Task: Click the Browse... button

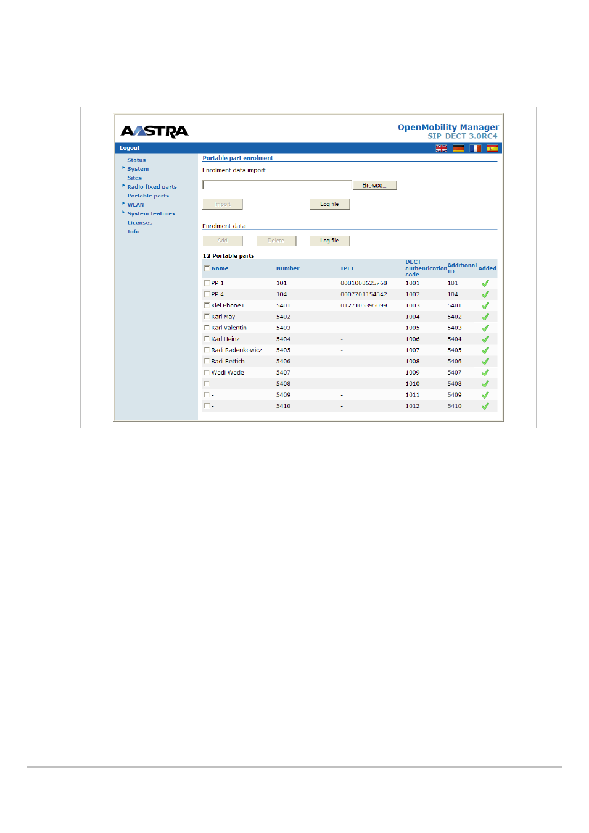Action: click(x=374, y=185)
